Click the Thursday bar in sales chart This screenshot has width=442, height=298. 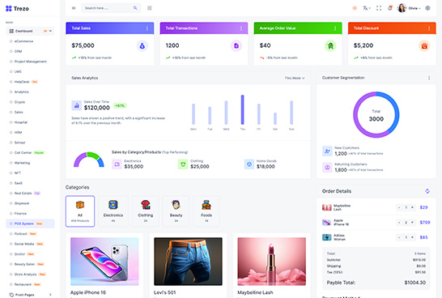(242, 109)
